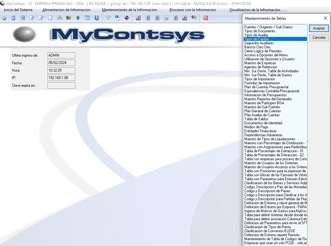Click the blank page toolbar icon
The width and height of the screenshot is (331, 246).
tap(50, 18)
